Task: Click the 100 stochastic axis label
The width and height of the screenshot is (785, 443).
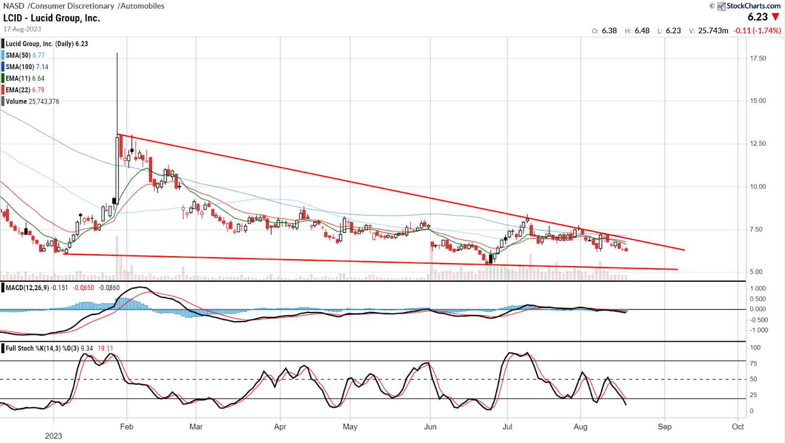Action: (755, 347)
